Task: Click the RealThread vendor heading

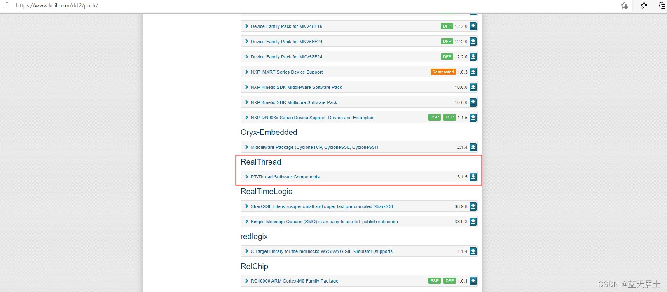Action: pyautogui.click(x=261, y=162)
